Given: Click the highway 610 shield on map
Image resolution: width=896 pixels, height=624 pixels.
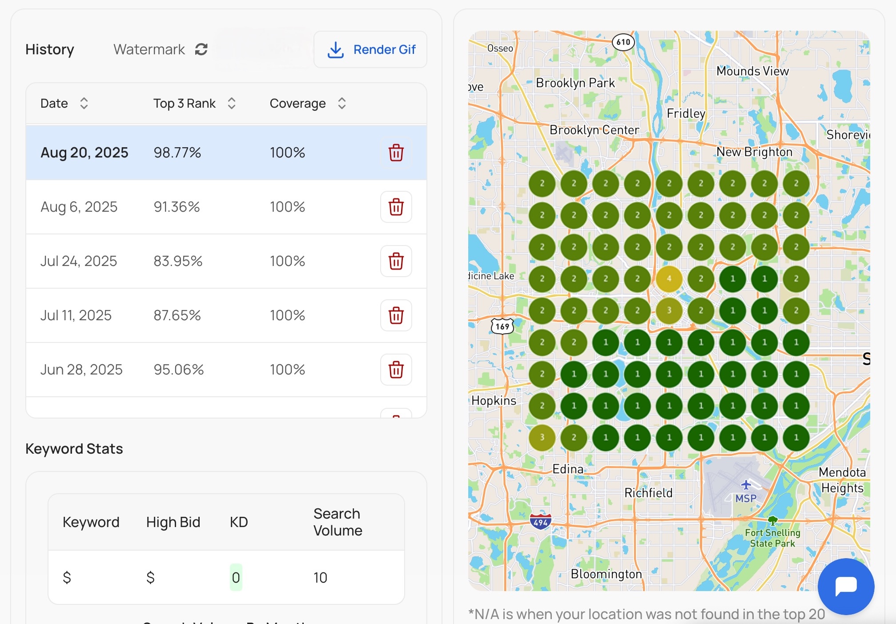Looking at the screenshot, I should (623, 42).
